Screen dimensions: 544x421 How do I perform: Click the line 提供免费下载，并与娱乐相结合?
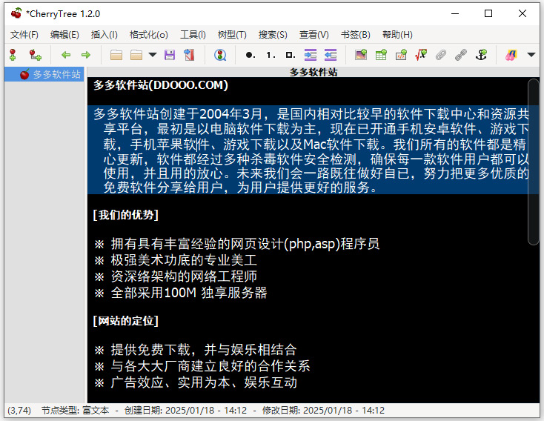pos(196,350)
